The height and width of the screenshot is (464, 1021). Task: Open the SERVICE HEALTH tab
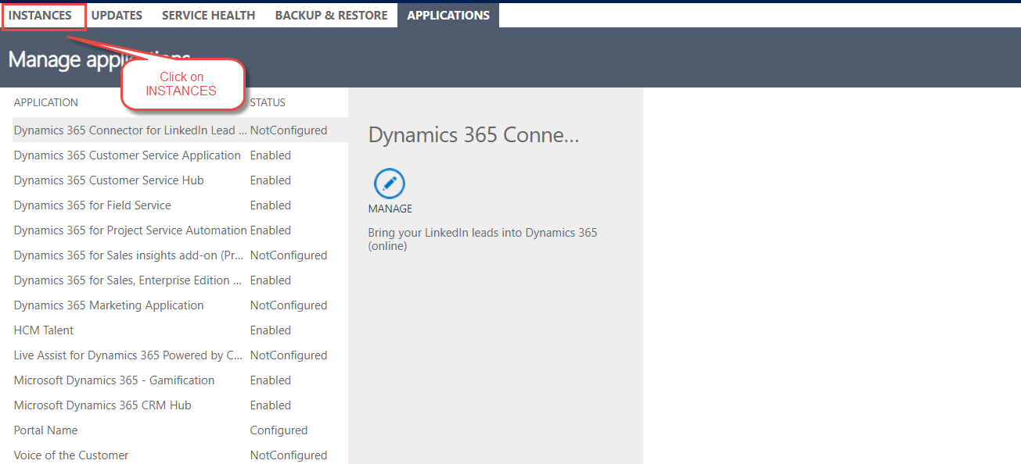tap(209, 16)
